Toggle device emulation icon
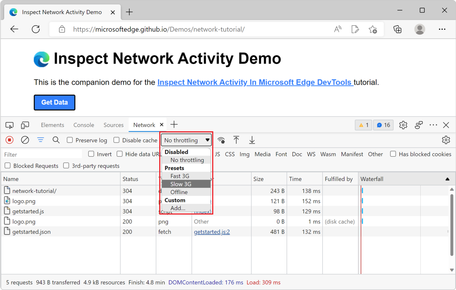Image resolution: width=456 pixels, height=290 pixels. point(25,125)
